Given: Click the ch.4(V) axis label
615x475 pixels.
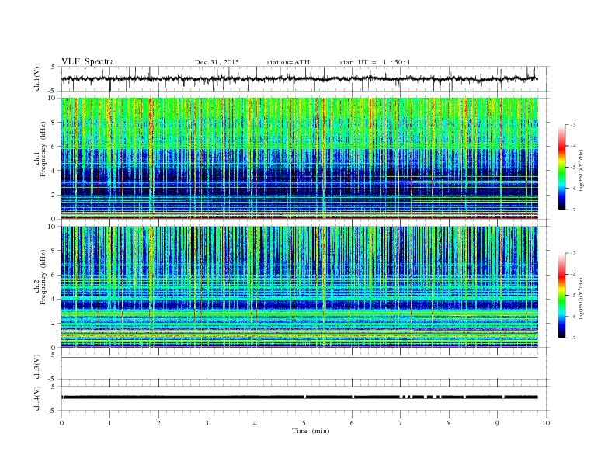Looking at the screenshot, I should click(37, 398).
